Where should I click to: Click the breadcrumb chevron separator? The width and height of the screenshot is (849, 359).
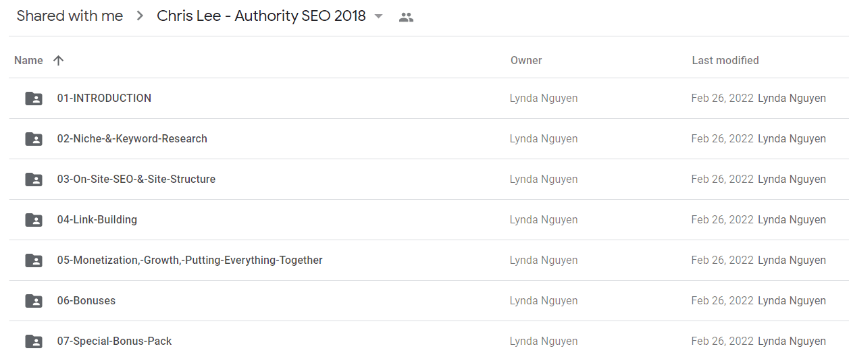pos(140,16)
